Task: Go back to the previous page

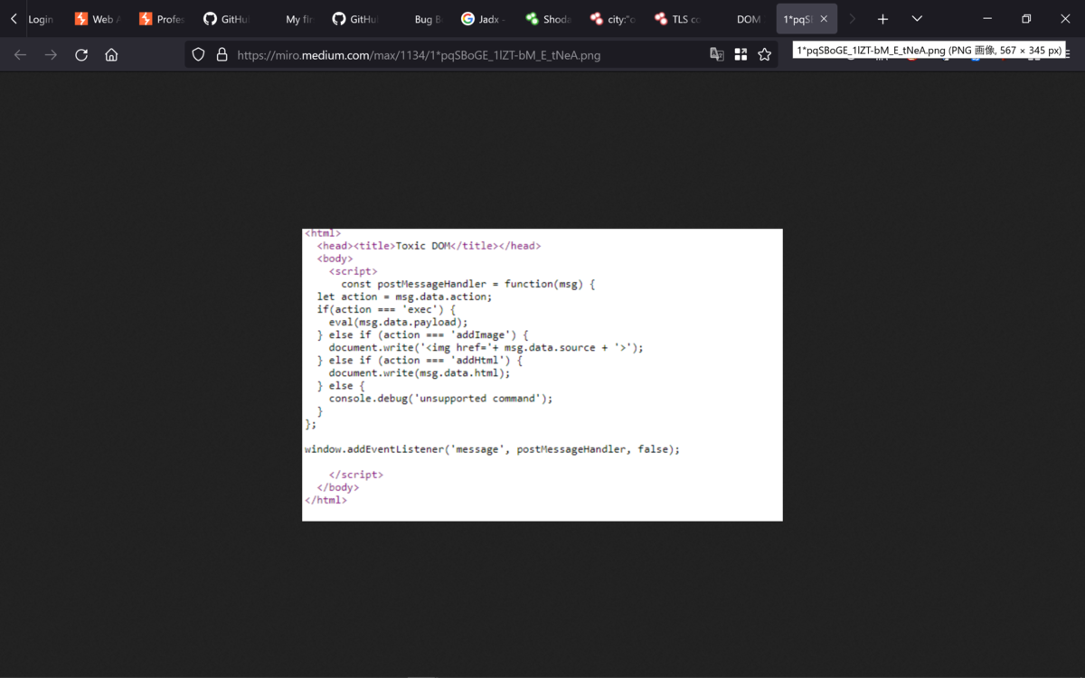Action: 20,55
